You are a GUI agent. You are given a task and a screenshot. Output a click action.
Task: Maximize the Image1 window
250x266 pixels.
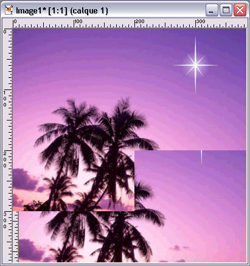pos(226,10)
